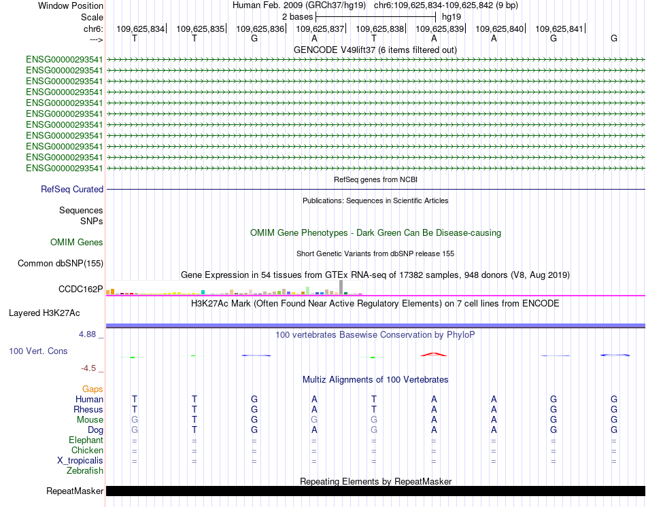Open RefSeq genes from NCBI track title
The height and width of the screenshot is (507, 646).
pyautogui.click(x=375, y=179)
